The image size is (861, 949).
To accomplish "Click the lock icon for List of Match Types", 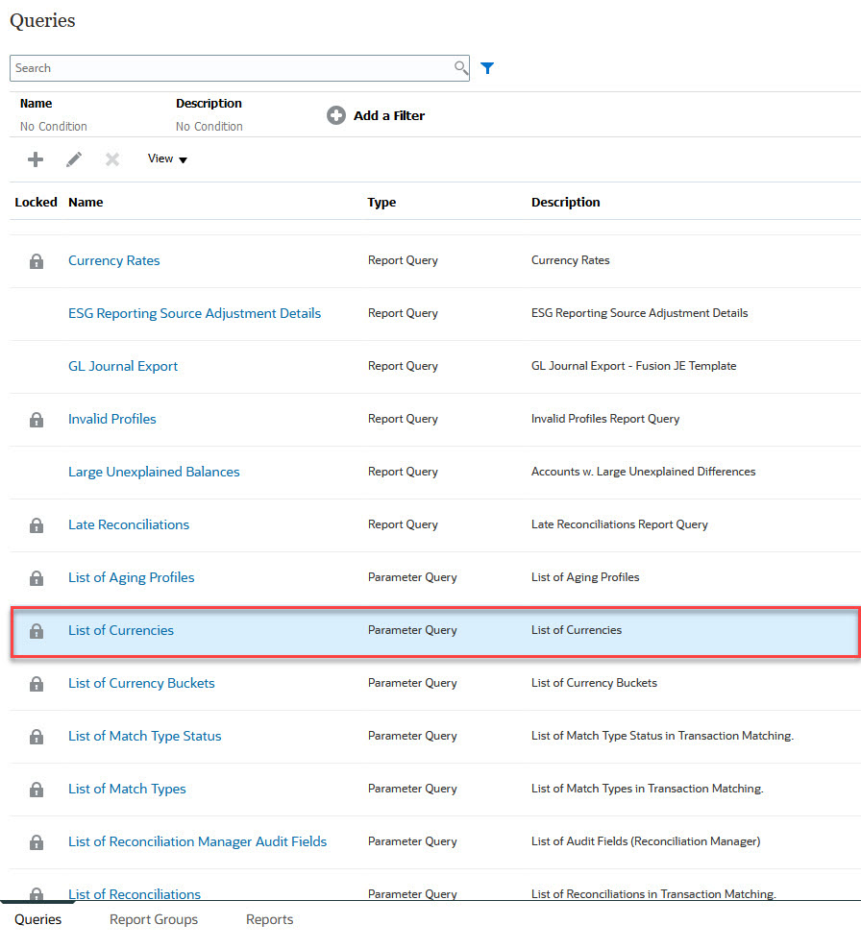I will click(37, 790).
